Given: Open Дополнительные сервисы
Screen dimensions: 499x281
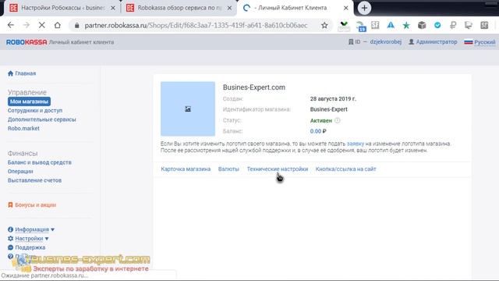Looking at the screenshot, I should (41, 119).
